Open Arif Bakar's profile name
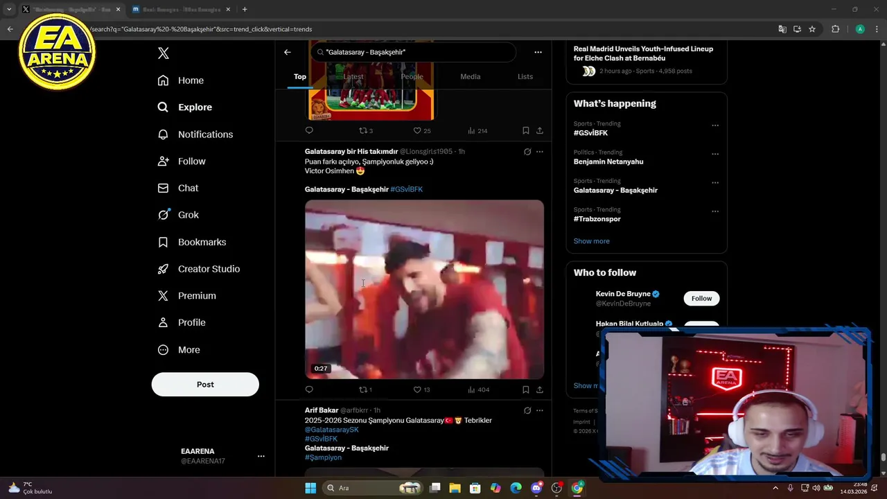 click(322, 410)
